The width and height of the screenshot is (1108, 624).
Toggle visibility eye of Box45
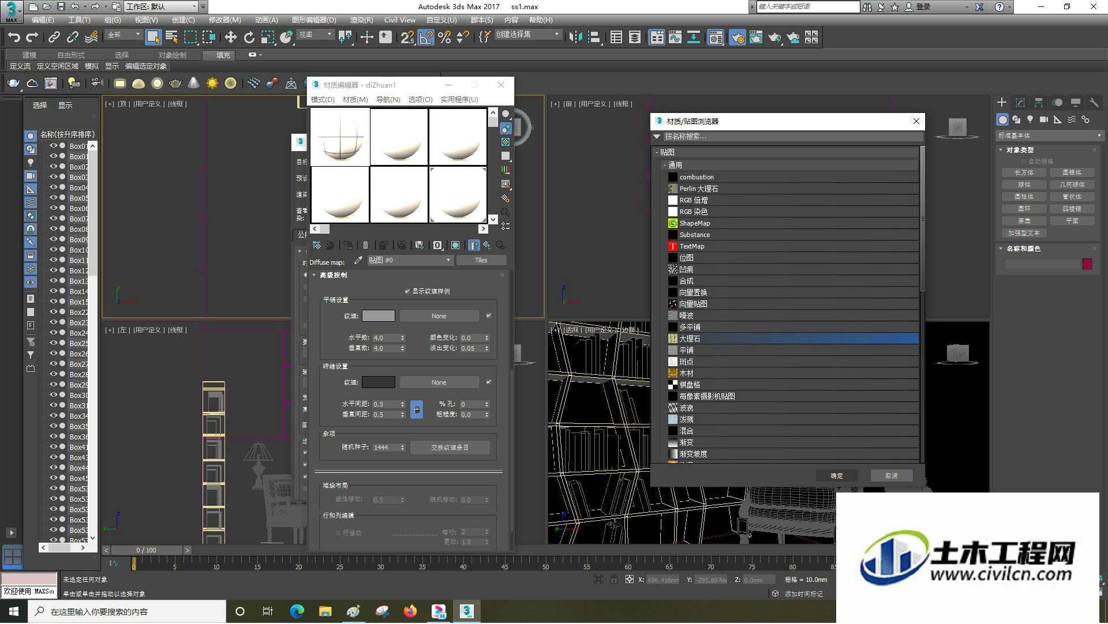tap(53, 478)
